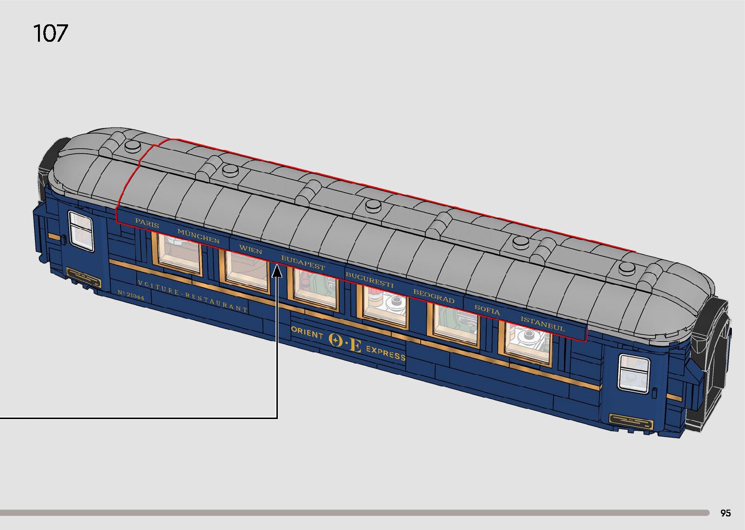Screen dimensions: 745x530
Task: Click the OE emblem on the carriage
Action: [345, 343]
